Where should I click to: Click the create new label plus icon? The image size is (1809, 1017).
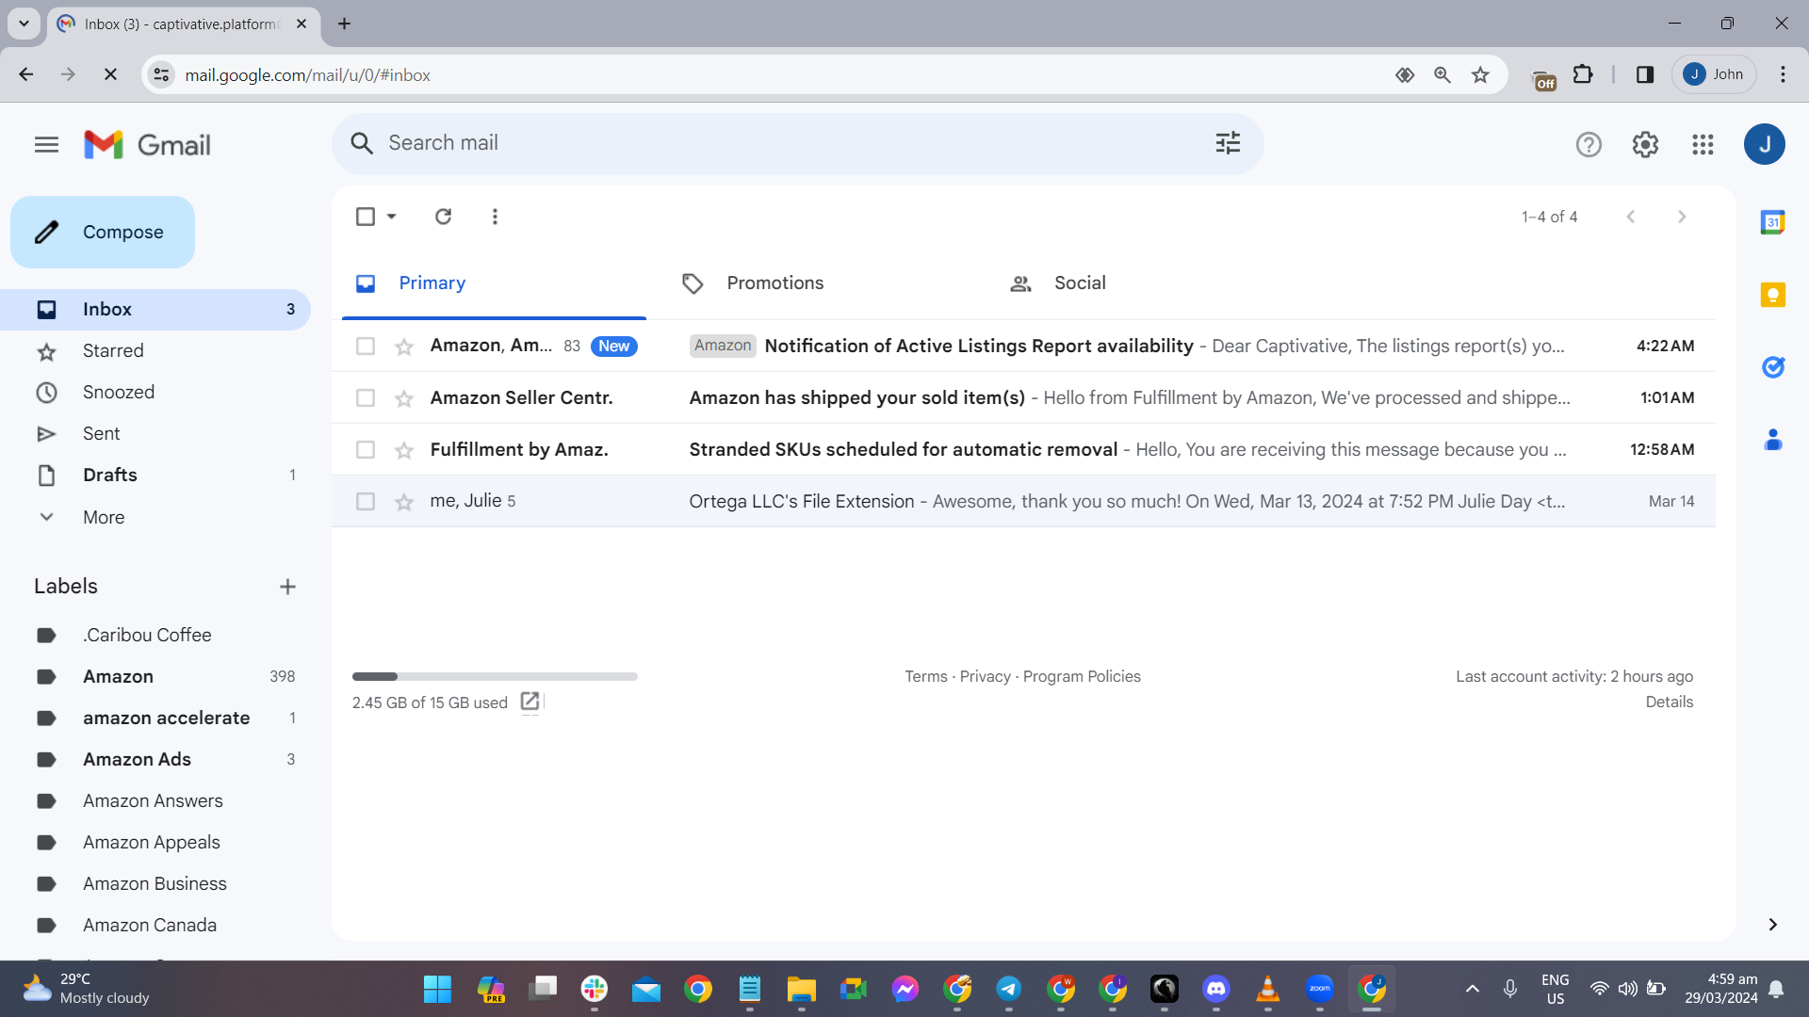coord(287,587)
